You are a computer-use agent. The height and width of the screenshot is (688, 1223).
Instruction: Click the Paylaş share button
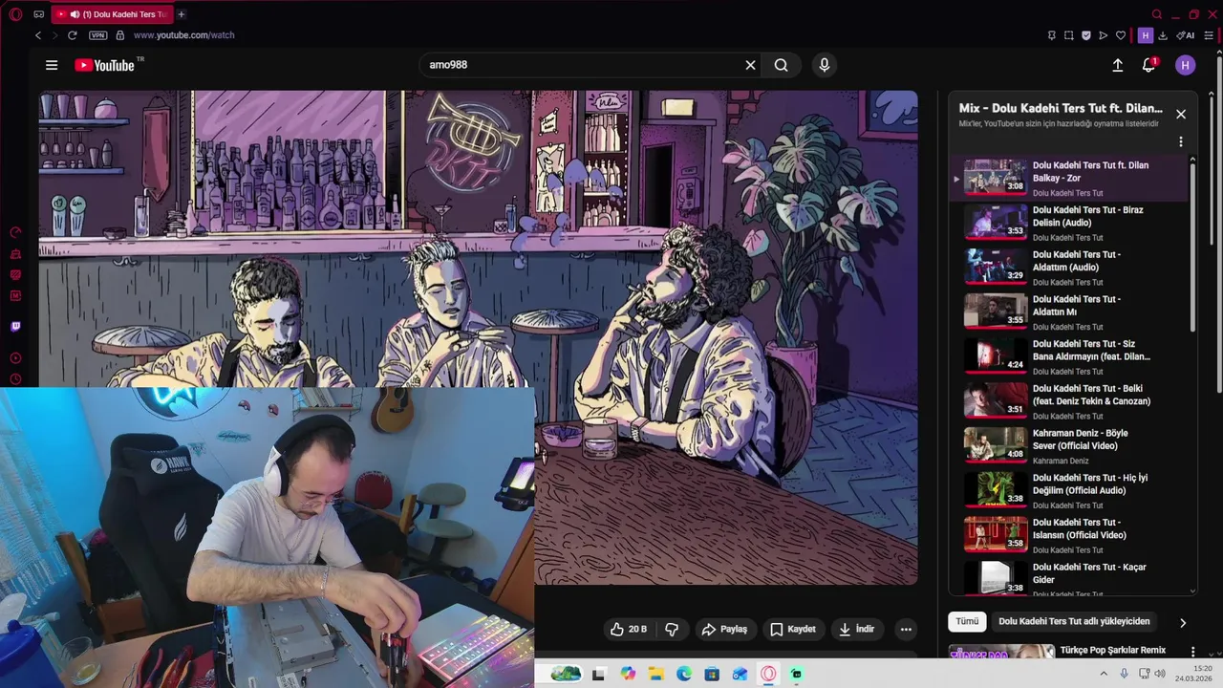pos(724,629)
